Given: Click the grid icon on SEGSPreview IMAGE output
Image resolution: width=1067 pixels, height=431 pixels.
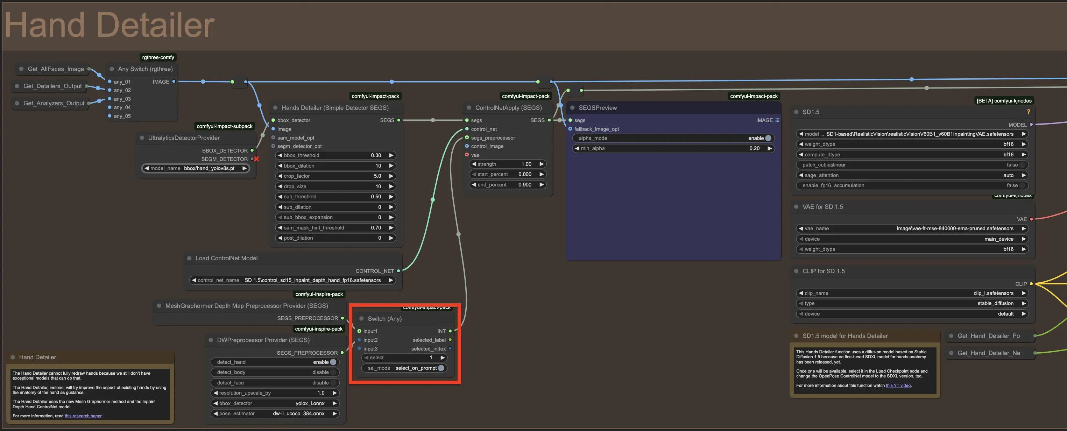Looking at the screenshot, I should pyautogui.click(x=777, y=120).
